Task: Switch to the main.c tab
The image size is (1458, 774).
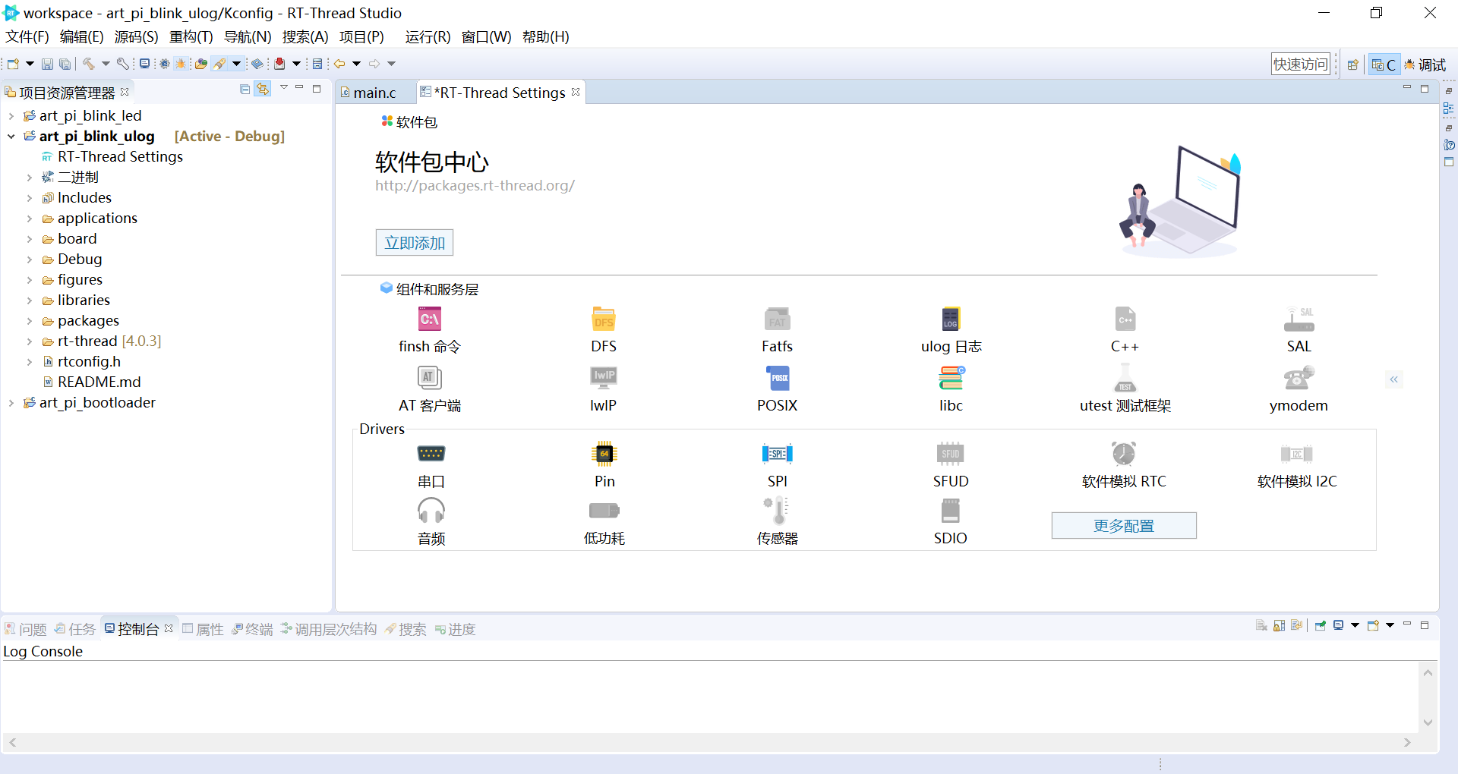Action: click(x=374, y=92)
